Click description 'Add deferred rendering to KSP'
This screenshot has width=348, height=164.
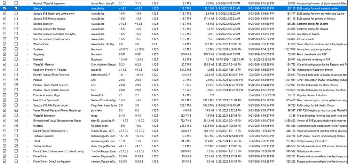point(314,60)
